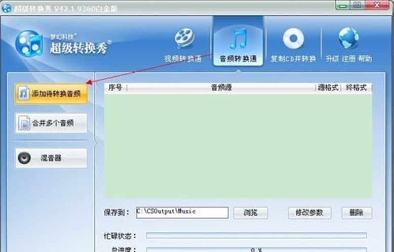This screenshot has height=252, width=394.
Task: Open the 视频转换通 video conversion tab
Action: pos(183,45)
